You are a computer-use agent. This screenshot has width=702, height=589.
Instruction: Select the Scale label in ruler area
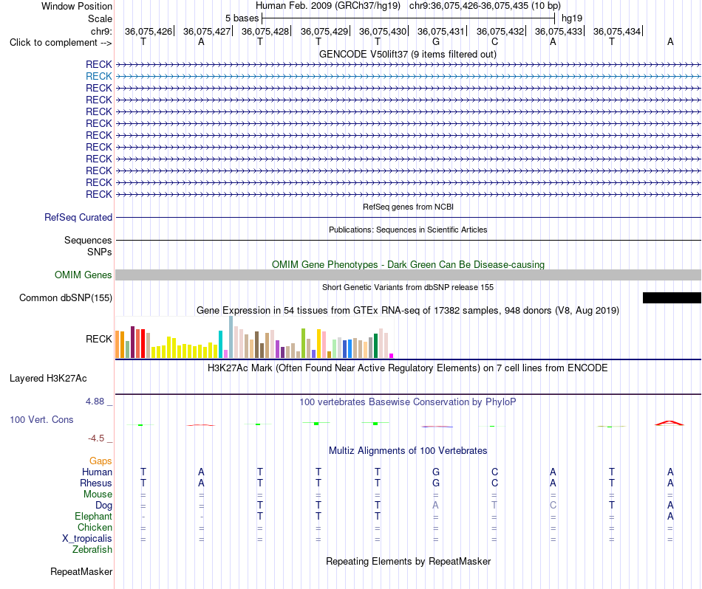pos(100,18)
